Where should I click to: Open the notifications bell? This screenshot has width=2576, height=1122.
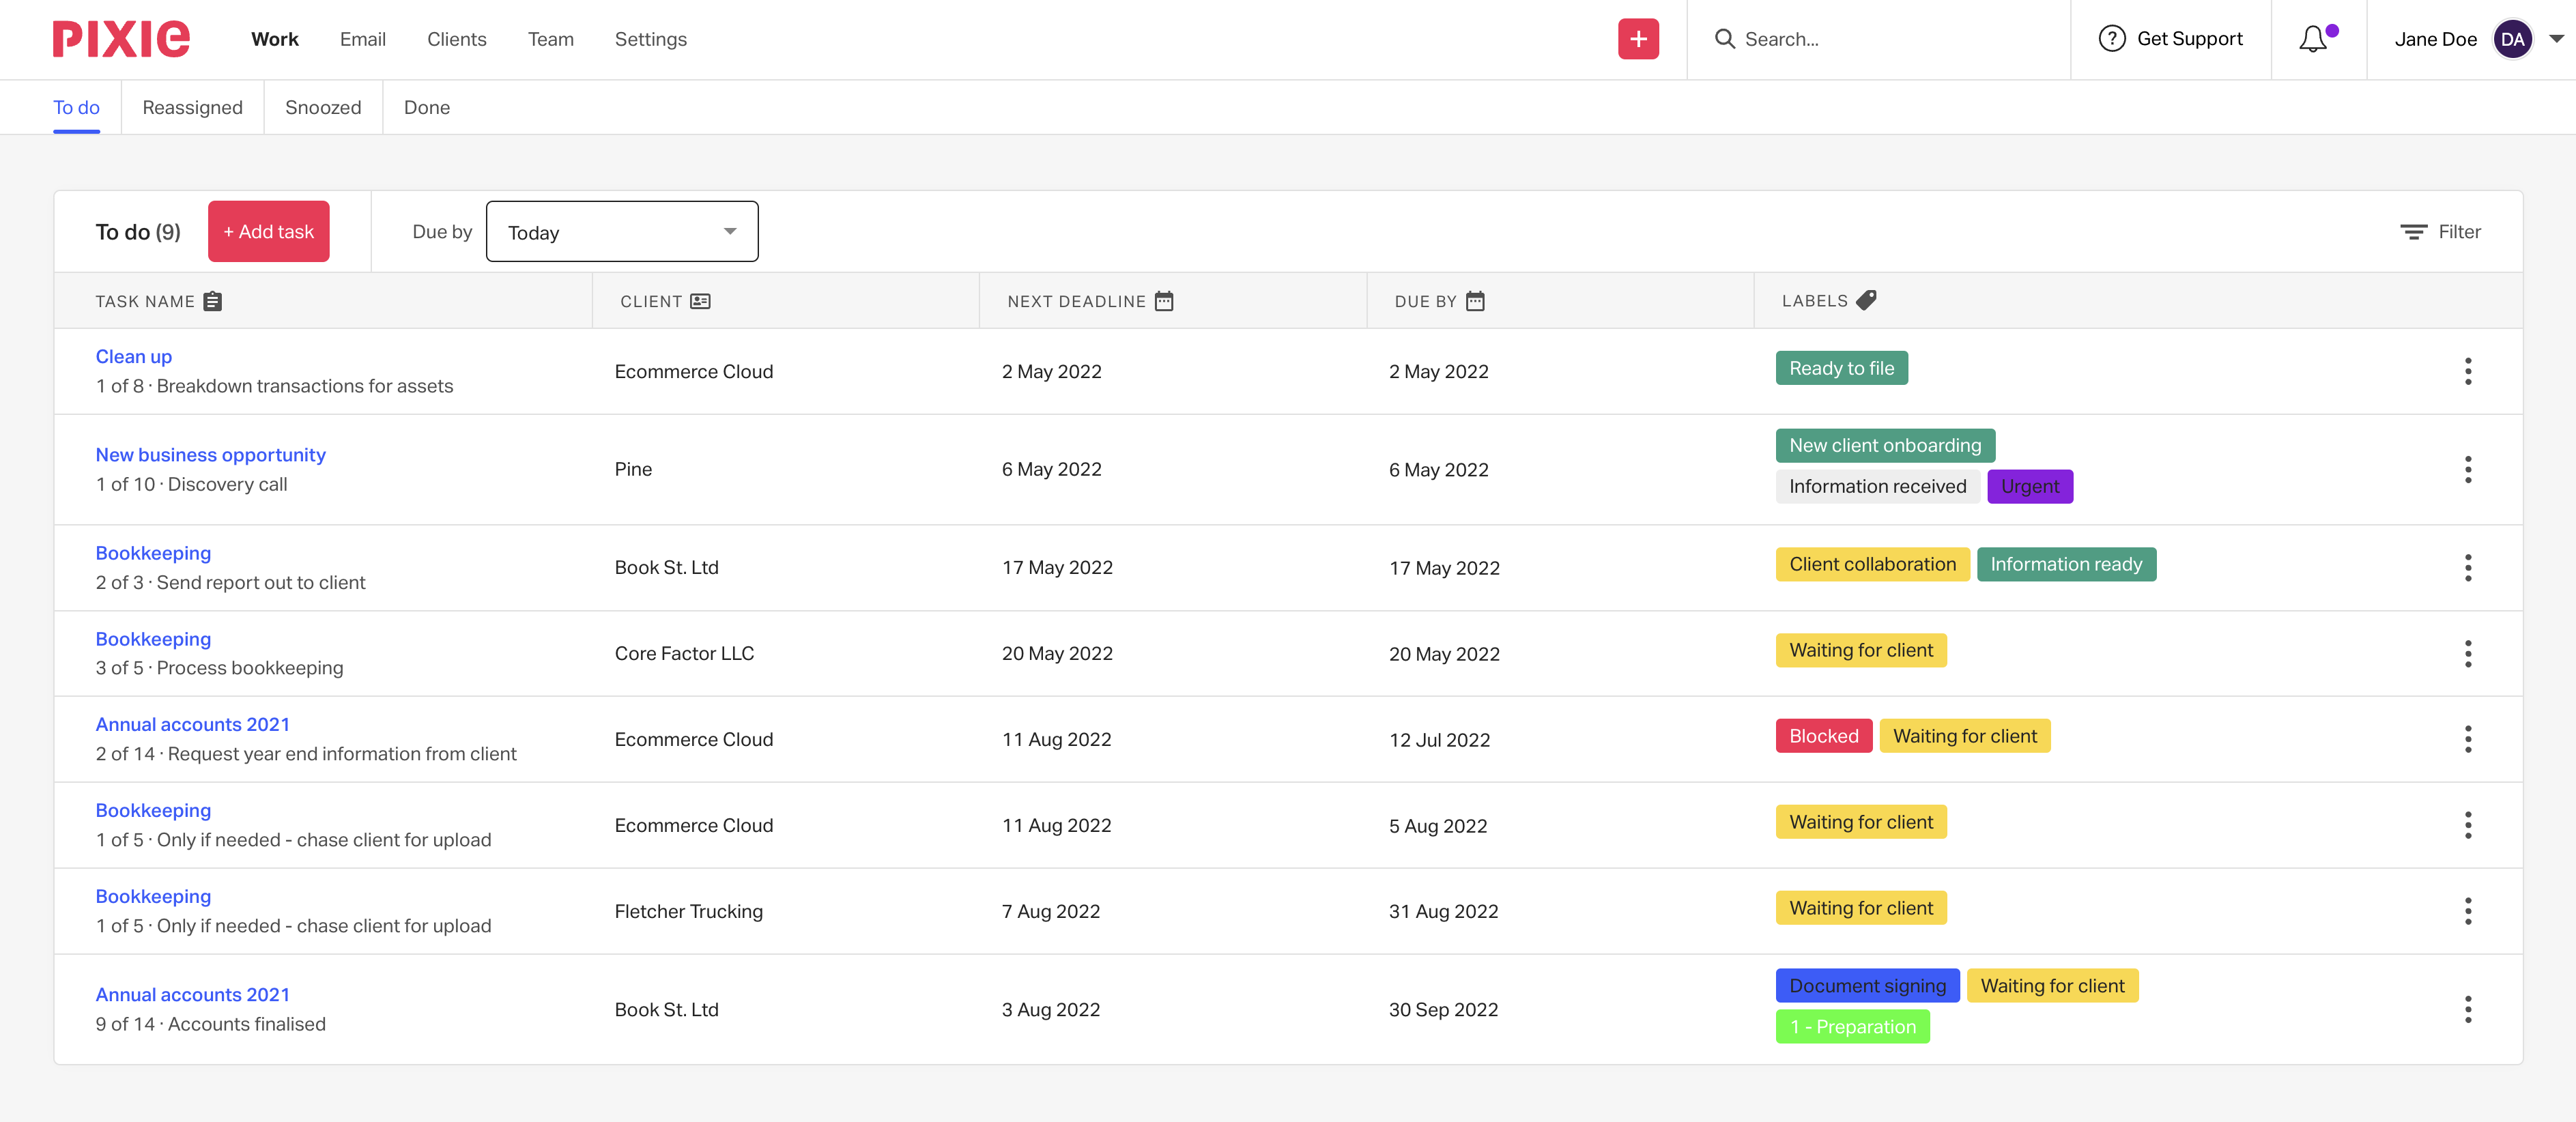2313,39
